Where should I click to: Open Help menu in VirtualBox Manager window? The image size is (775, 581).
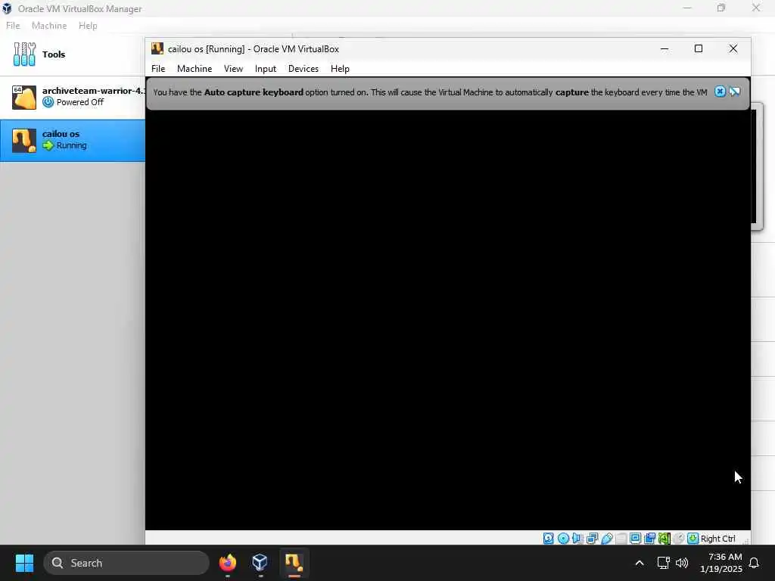coord(88,26)
